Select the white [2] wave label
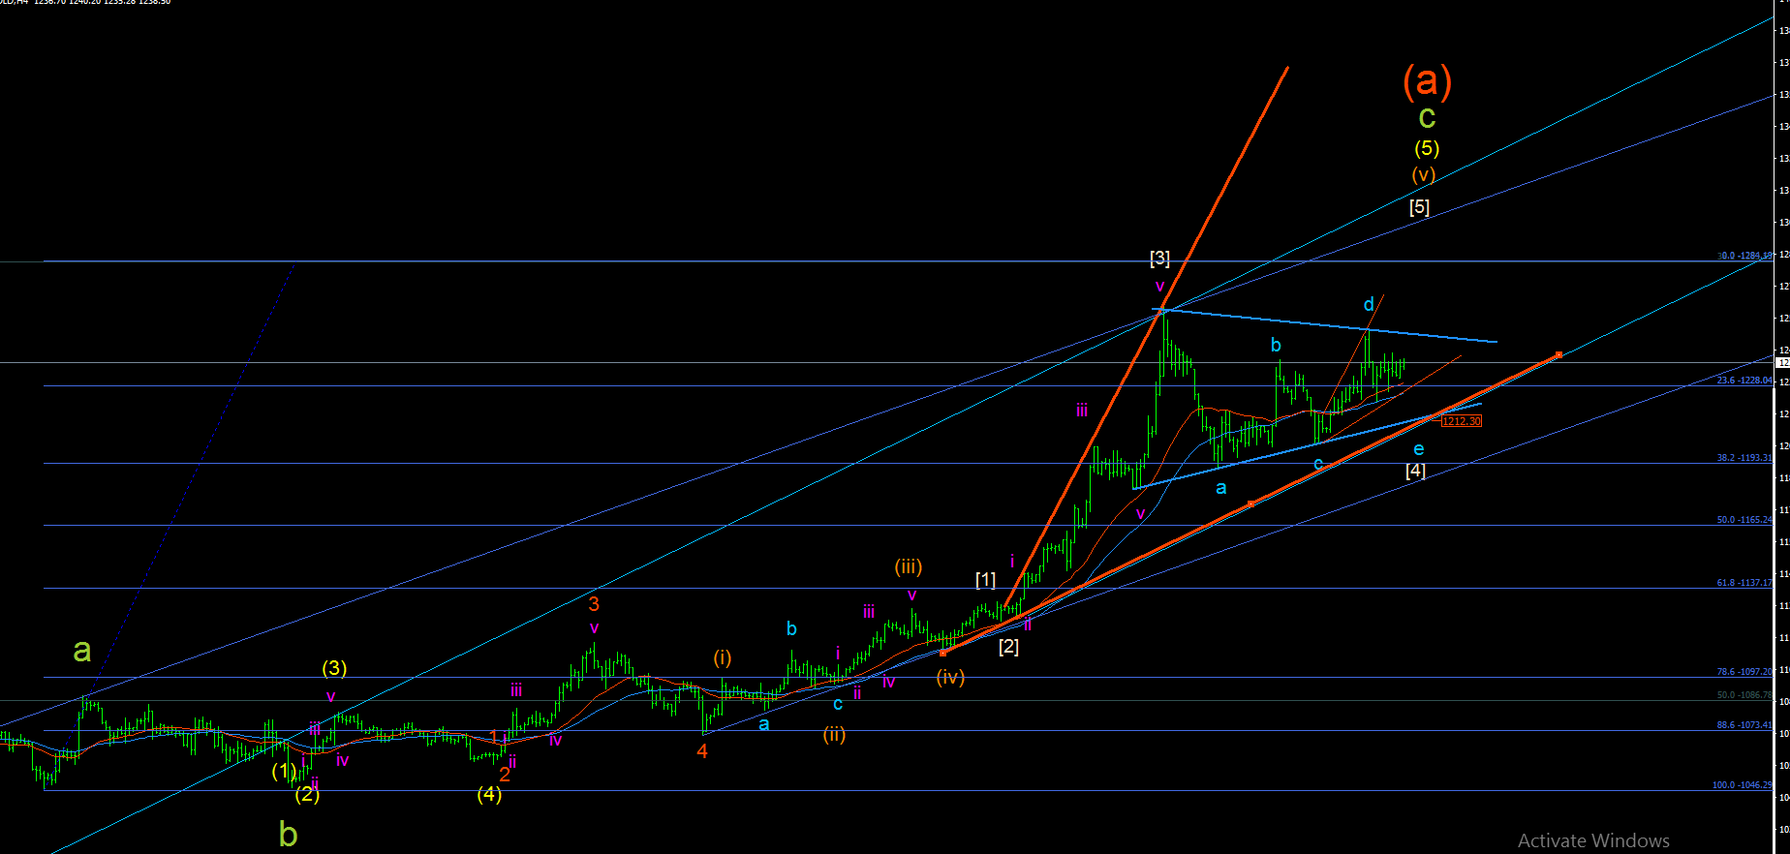 1008,647
